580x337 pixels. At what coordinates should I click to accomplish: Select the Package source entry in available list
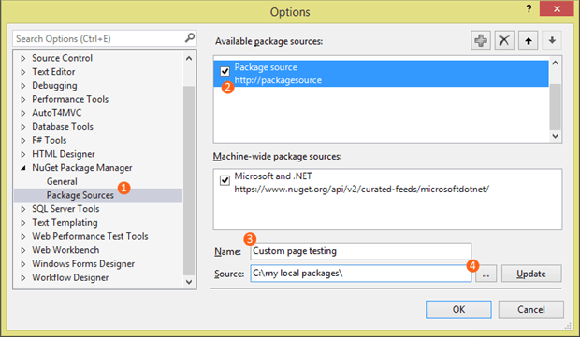coord(381,74)
